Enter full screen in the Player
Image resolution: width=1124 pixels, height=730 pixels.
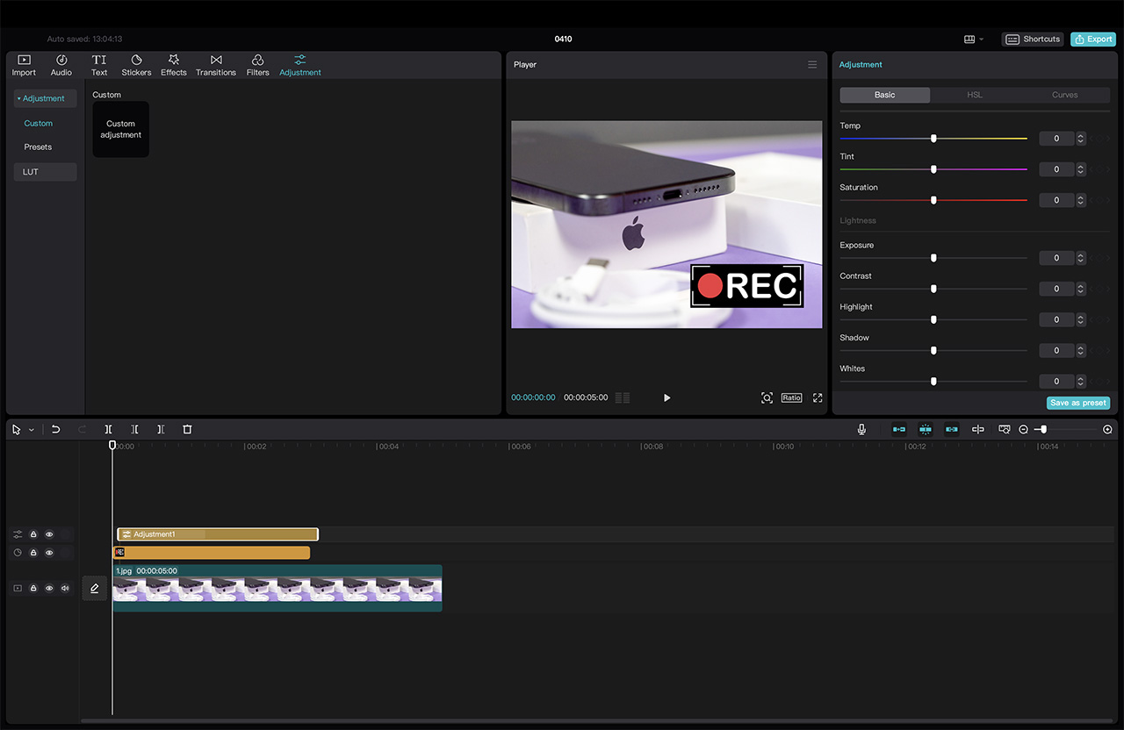[x=818, y=397]
